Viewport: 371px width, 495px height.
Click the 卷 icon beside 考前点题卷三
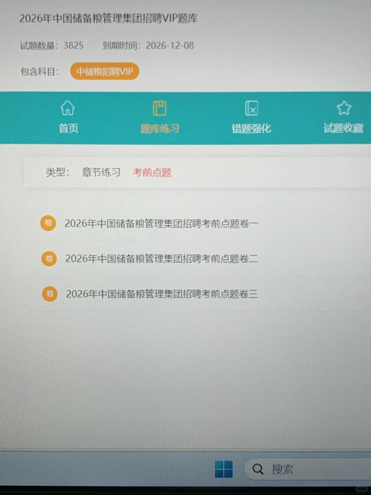point(50,294)
